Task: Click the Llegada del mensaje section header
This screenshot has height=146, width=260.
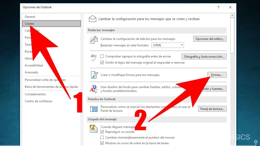Action: tap(157, 119)
